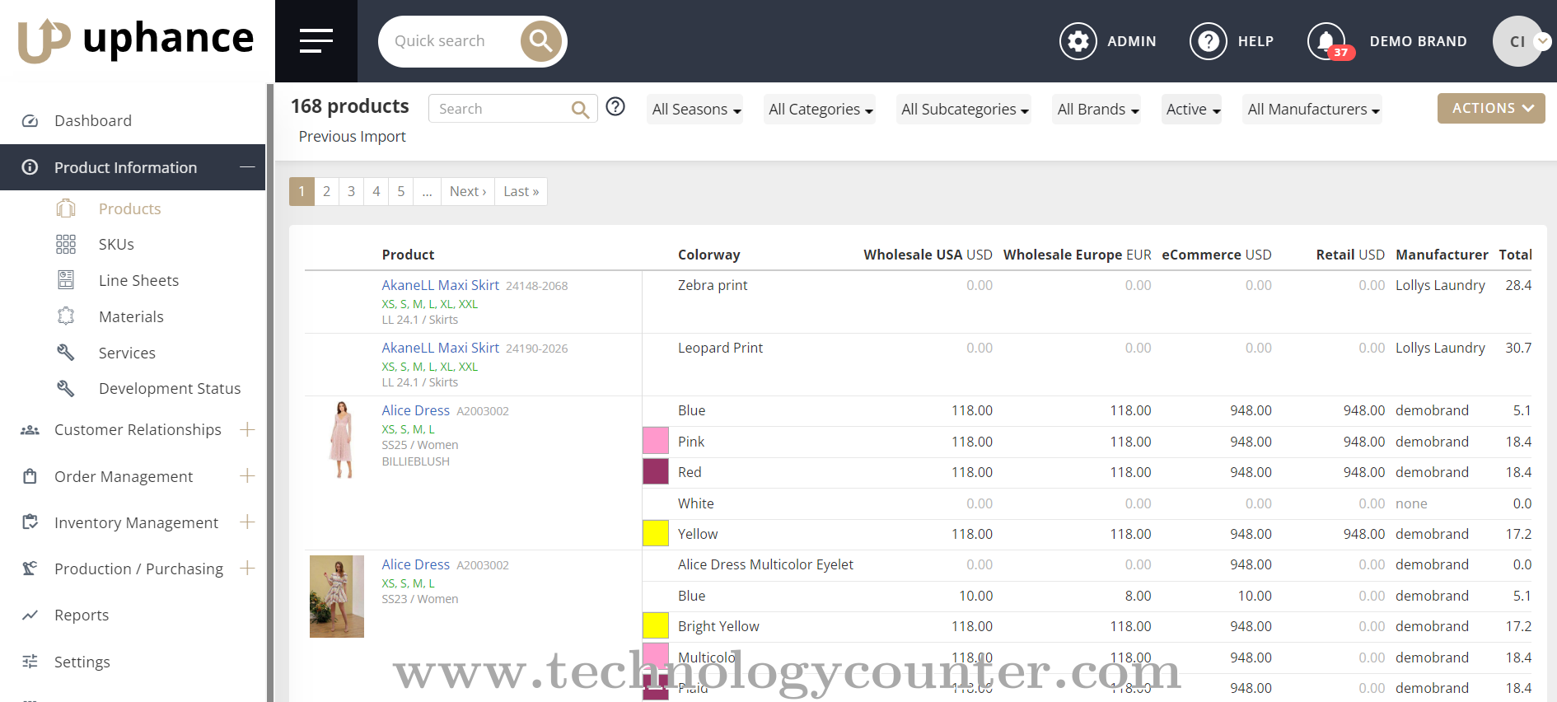This screenshot has height=702, width=1557.
Task: Click the SKUs grid icon
Action: (x=66, y=244)
